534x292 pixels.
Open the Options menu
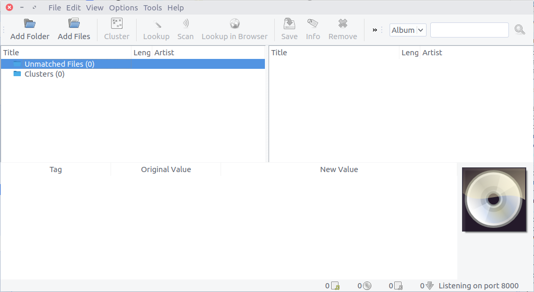123,8
